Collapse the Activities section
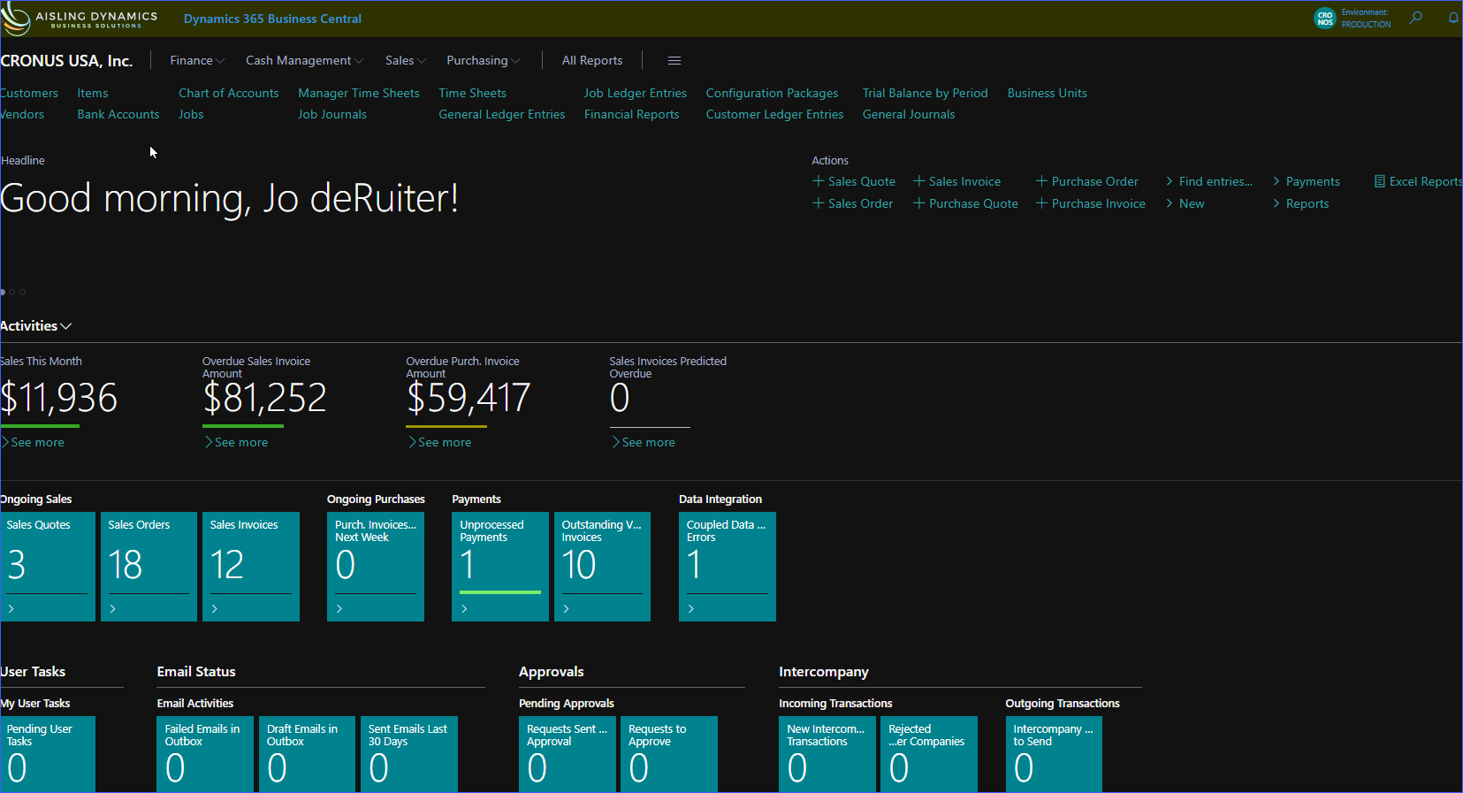This screenshot has height=793, width=1463. 35,326
